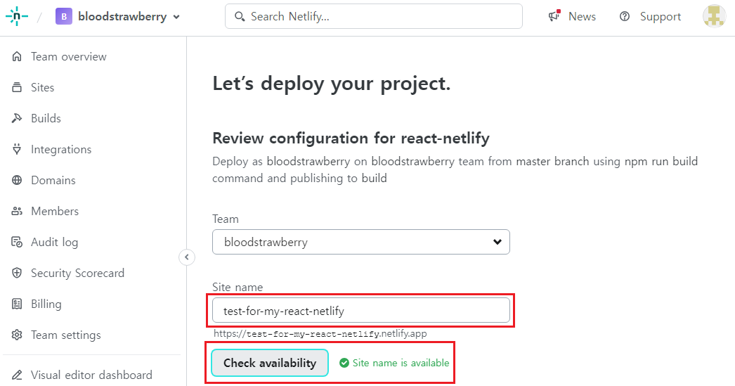
Task: Click the 'Let's deploy your project.' heading
Action: (332, 84)
